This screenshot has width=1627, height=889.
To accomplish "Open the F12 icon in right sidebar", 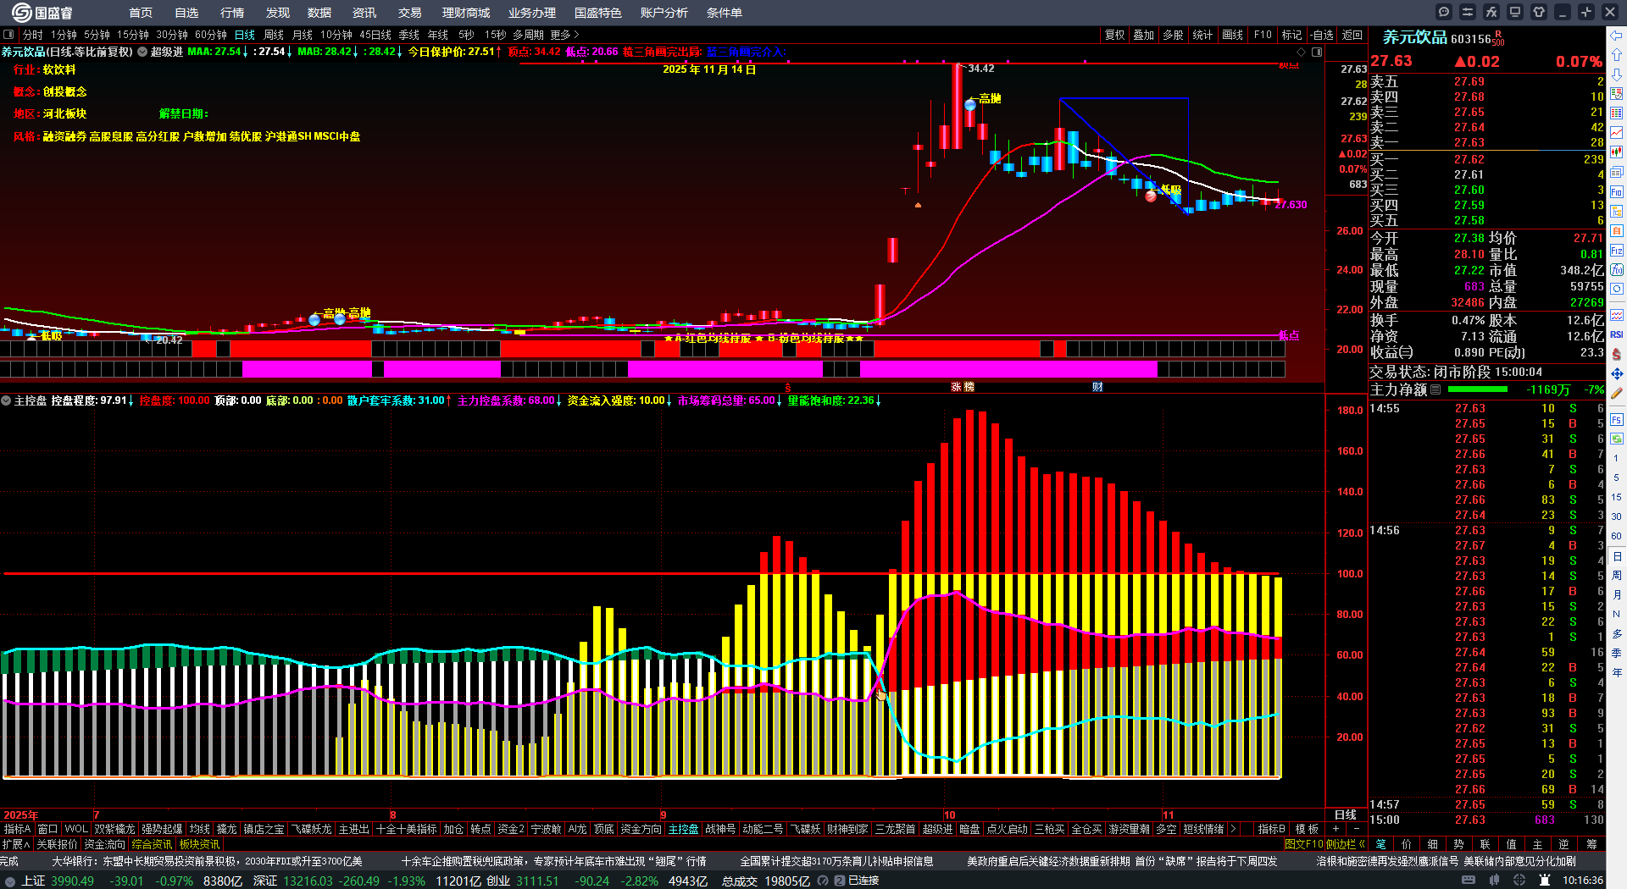I will (1617, 251).
